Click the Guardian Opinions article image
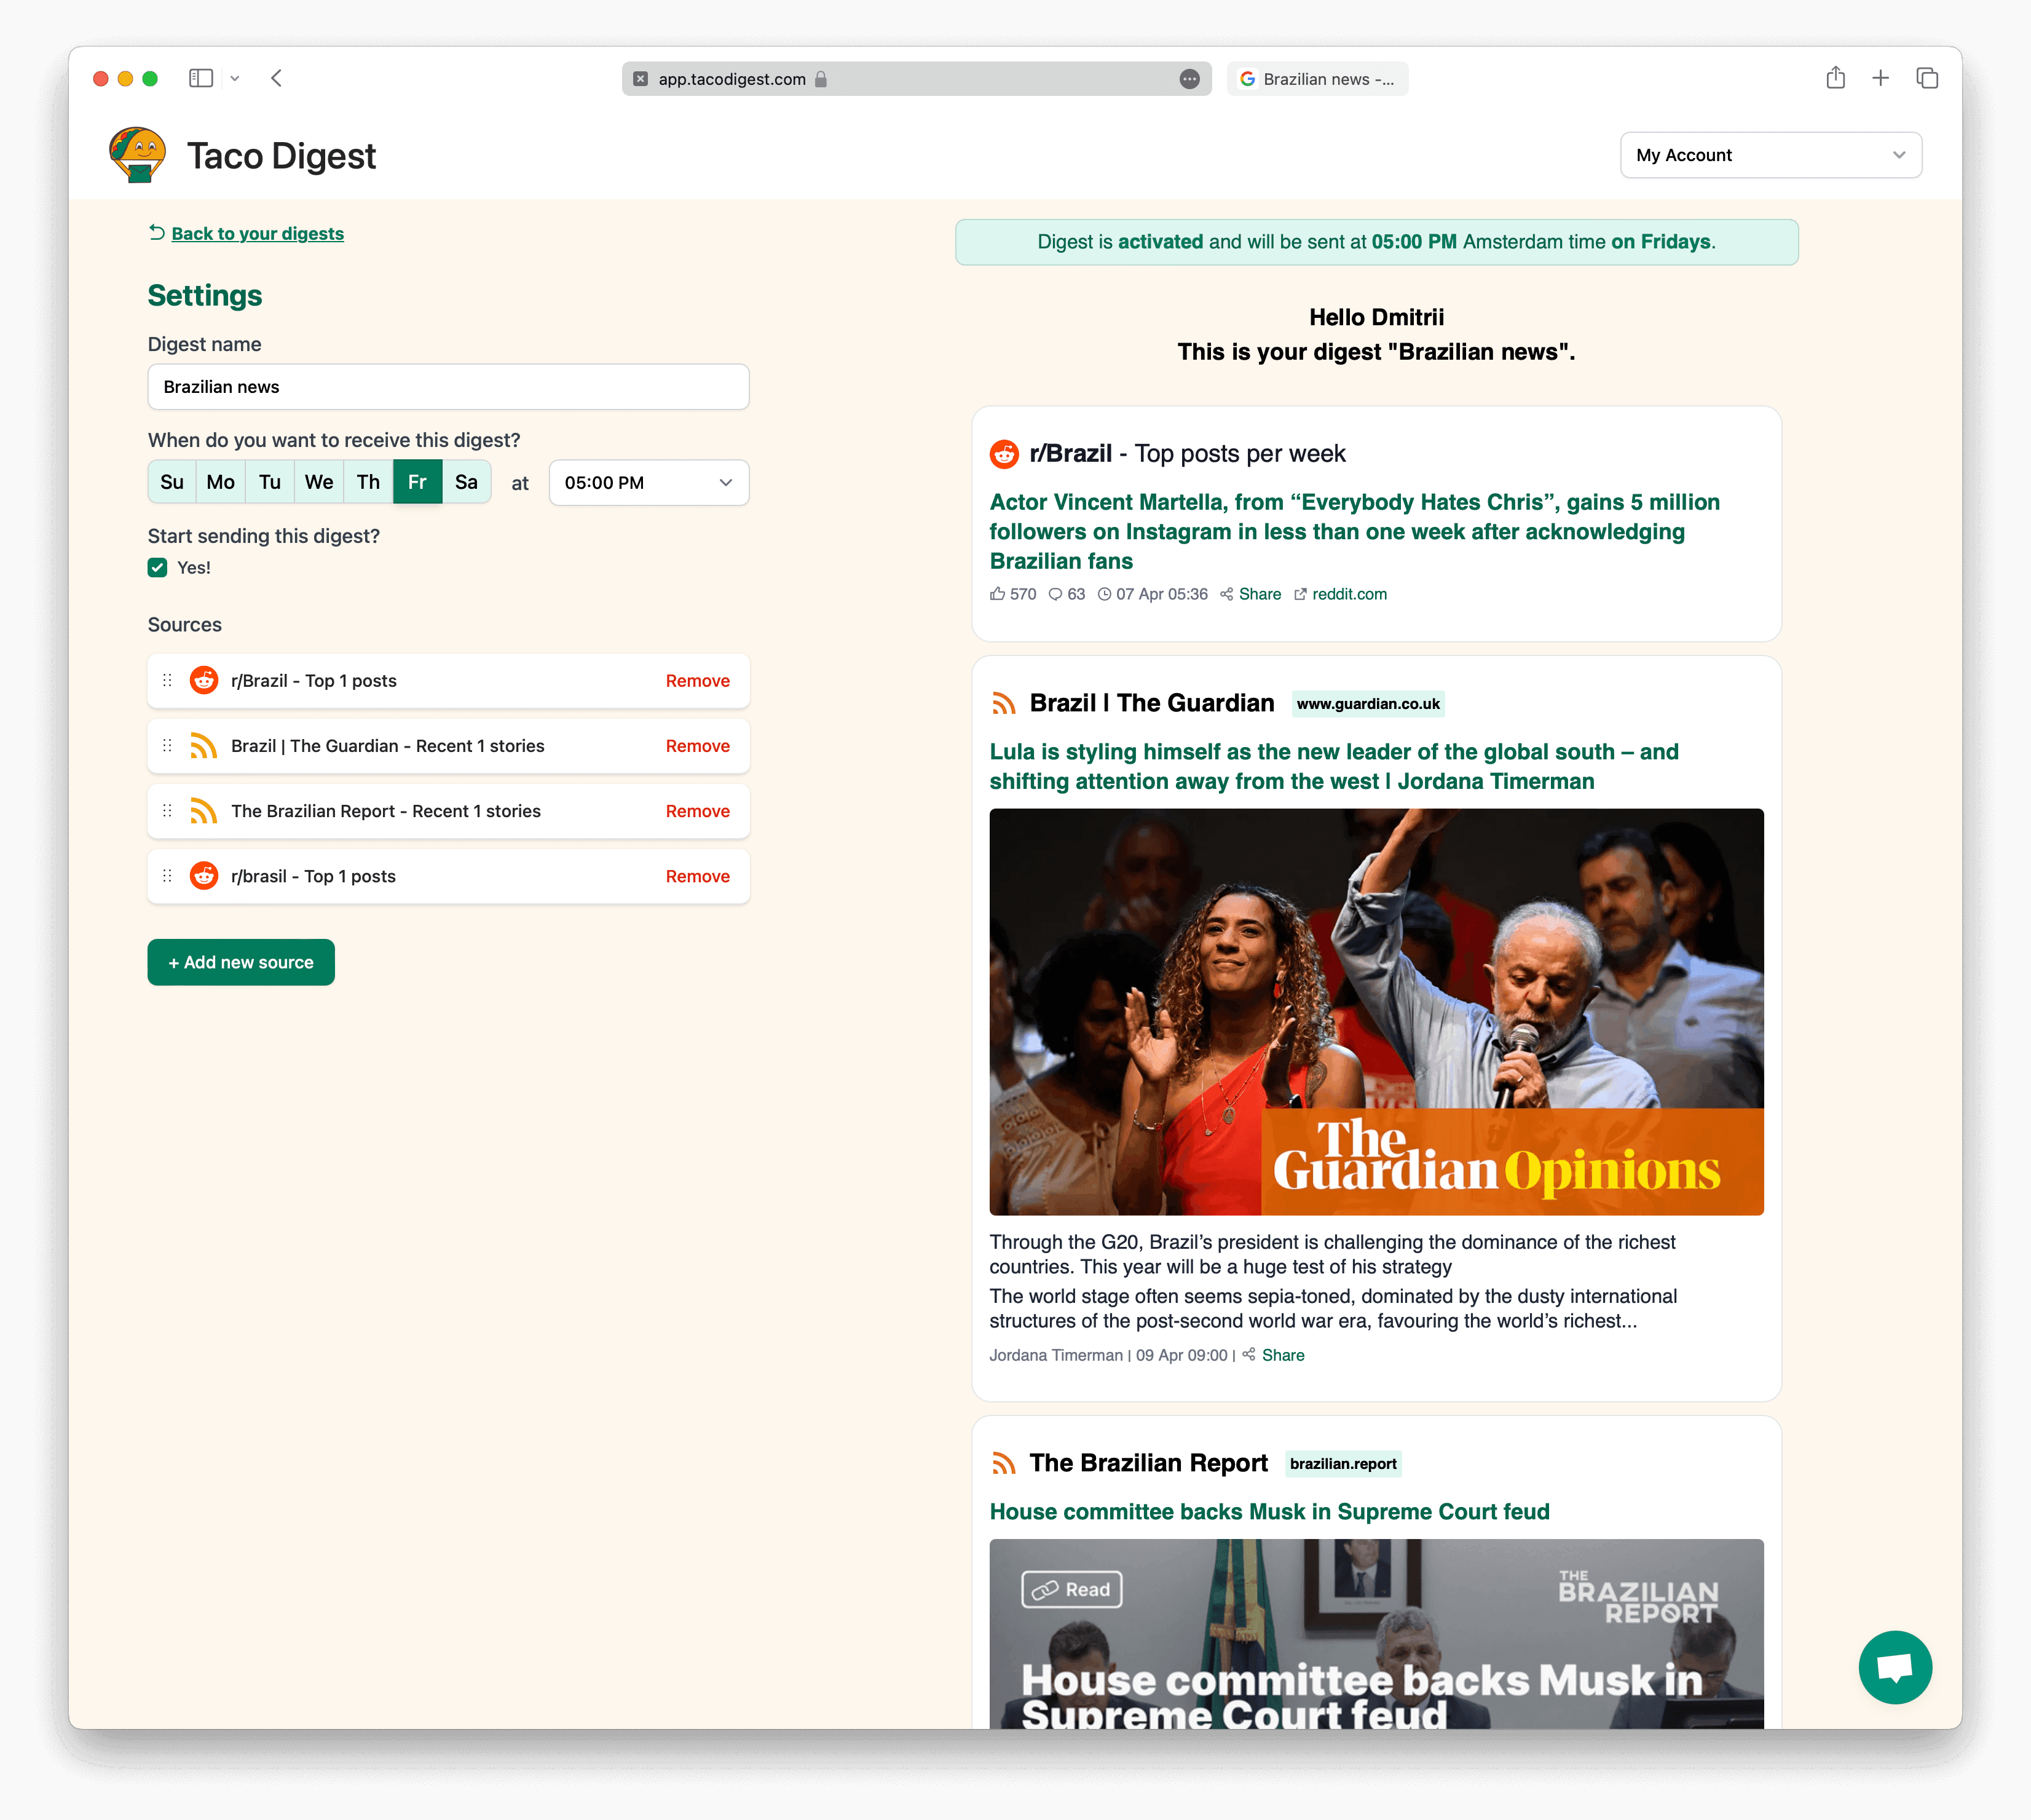Screen dimensions: 2031x1820 point(1376,1011)
